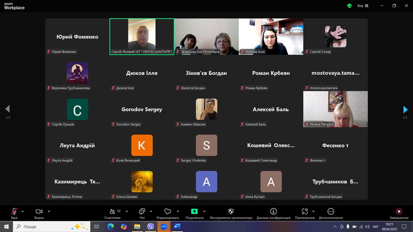413x232 pixels.
Task: Click the red Завершение end meeting button
Action: click(399, 211)
